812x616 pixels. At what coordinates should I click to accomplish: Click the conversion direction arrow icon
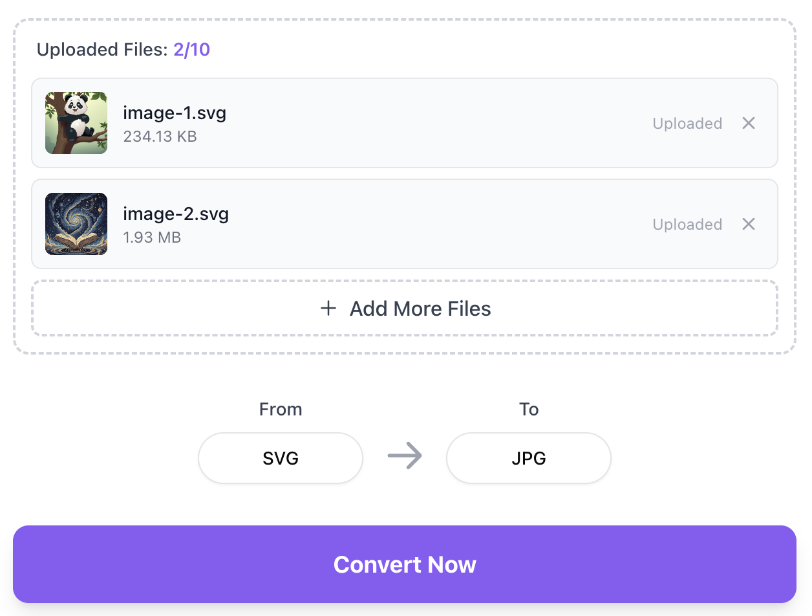[405, 457]
